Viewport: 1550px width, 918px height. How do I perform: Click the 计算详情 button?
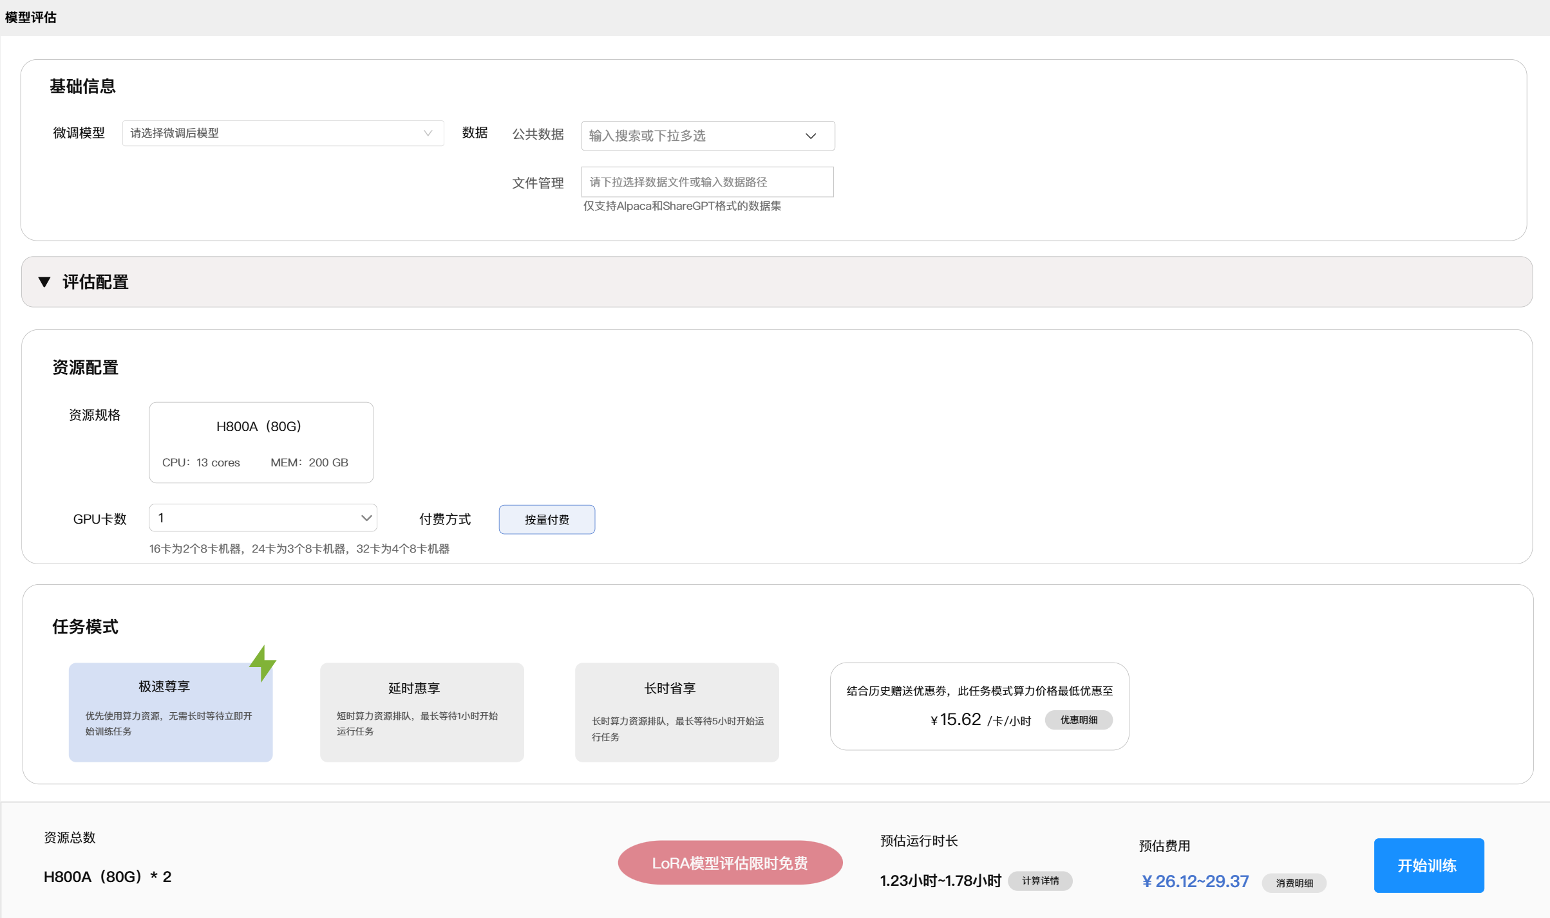click(x=1040, y=881)
